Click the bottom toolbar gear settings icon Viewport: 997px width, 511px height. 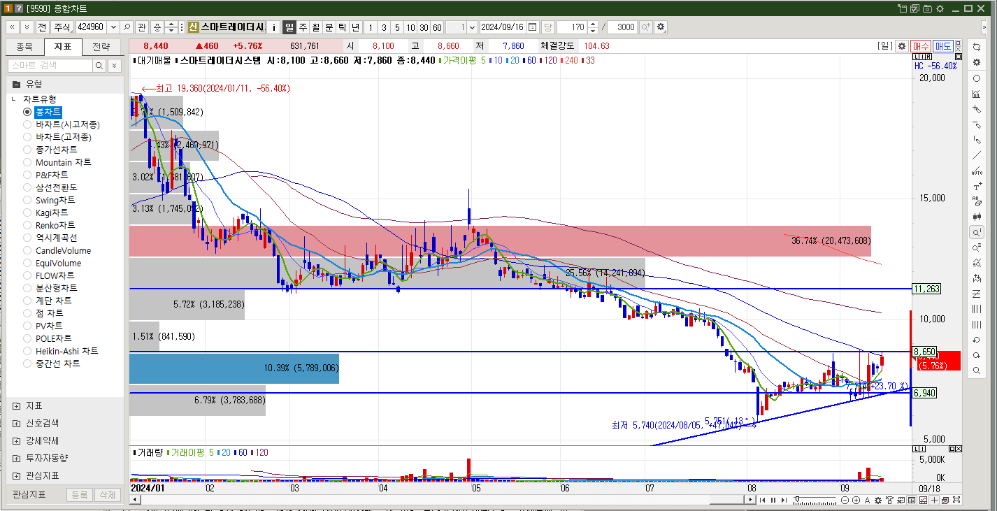[878, 500]
